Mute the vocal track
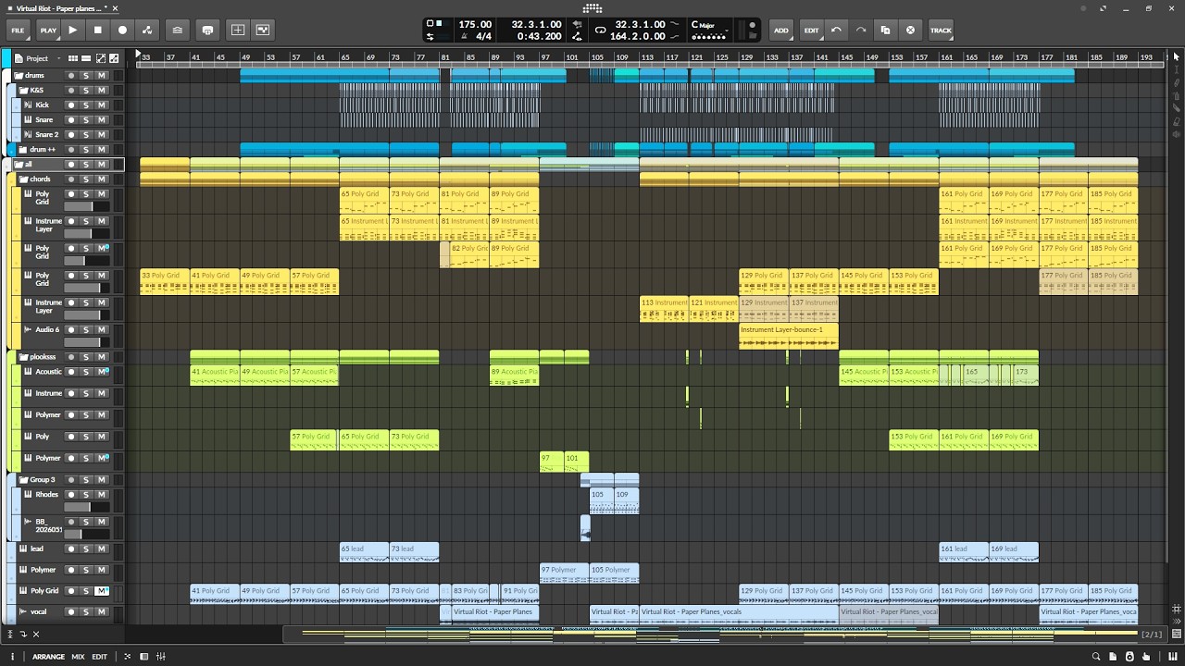Viewport: 1185px width, 666px height. click(x=102, y=612)
